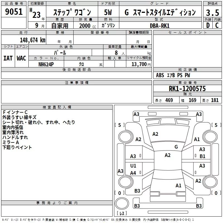The height and width of the screenshot is (223, 223).
Task: Select grade text G スマートスタイルエディション
Action: [160, 12]
